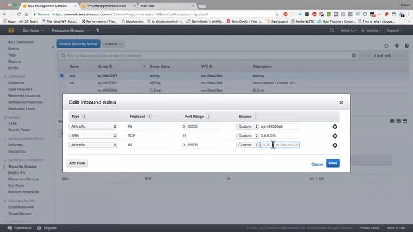Screen dimensions: 413x232
Task: Click the empty CIDR or Security Group field
Action: [x=279, y=145]
